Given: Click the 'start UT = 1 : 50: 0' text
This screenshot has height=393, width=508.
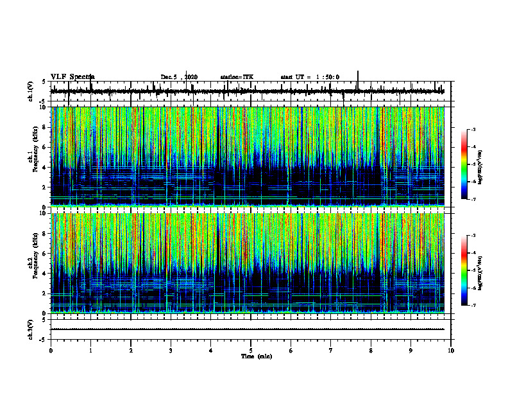Looking at the screenshot, I should coord(310,77).
